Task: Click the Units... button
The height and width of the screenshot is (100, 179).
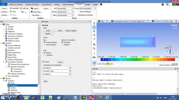Action: [x=61, y=62]
